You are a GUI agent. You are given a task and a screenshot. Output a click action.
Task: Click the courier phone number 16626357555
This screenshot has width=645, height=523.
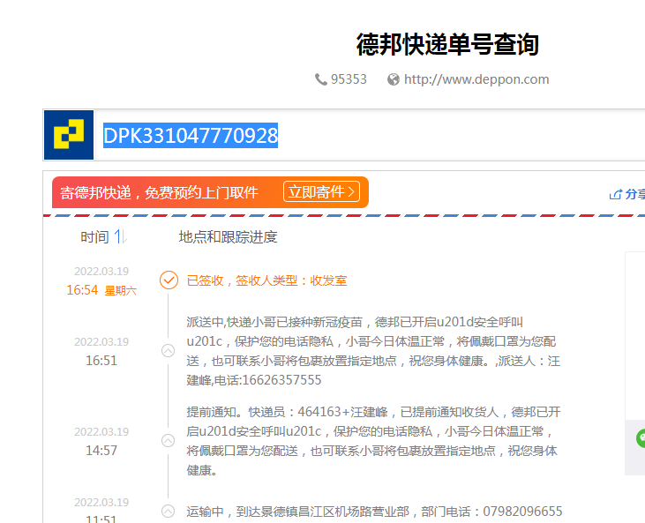pos(281,380)
